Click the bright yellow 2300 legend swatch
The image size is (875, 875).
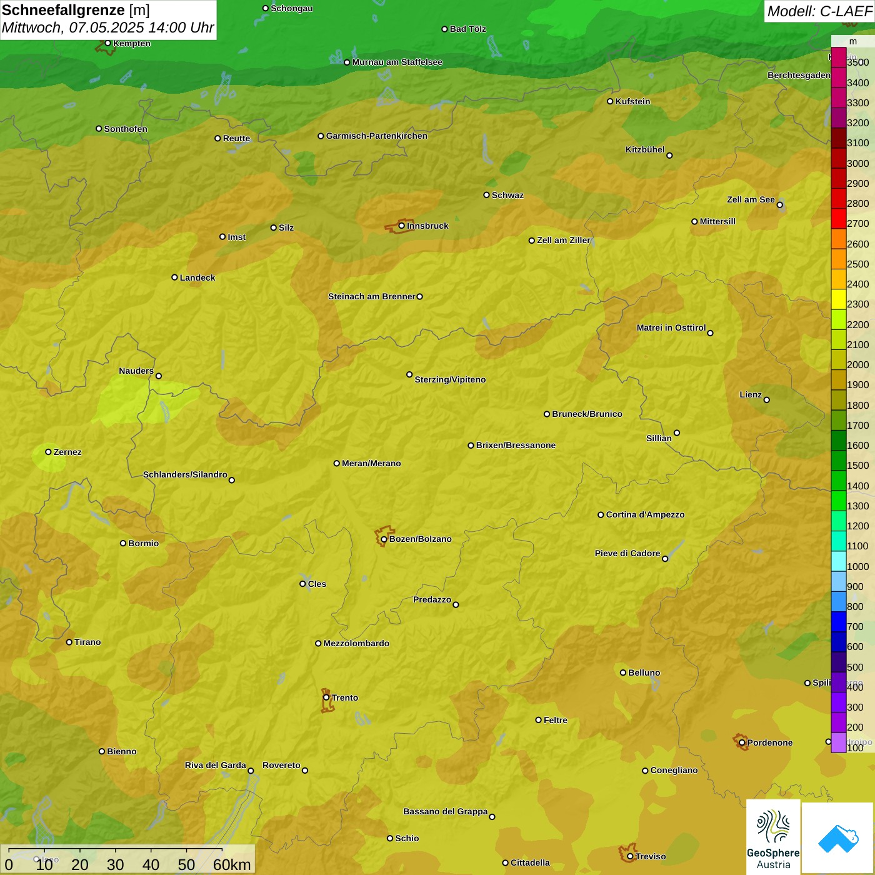pyautogui.click(x=838, y=299)
